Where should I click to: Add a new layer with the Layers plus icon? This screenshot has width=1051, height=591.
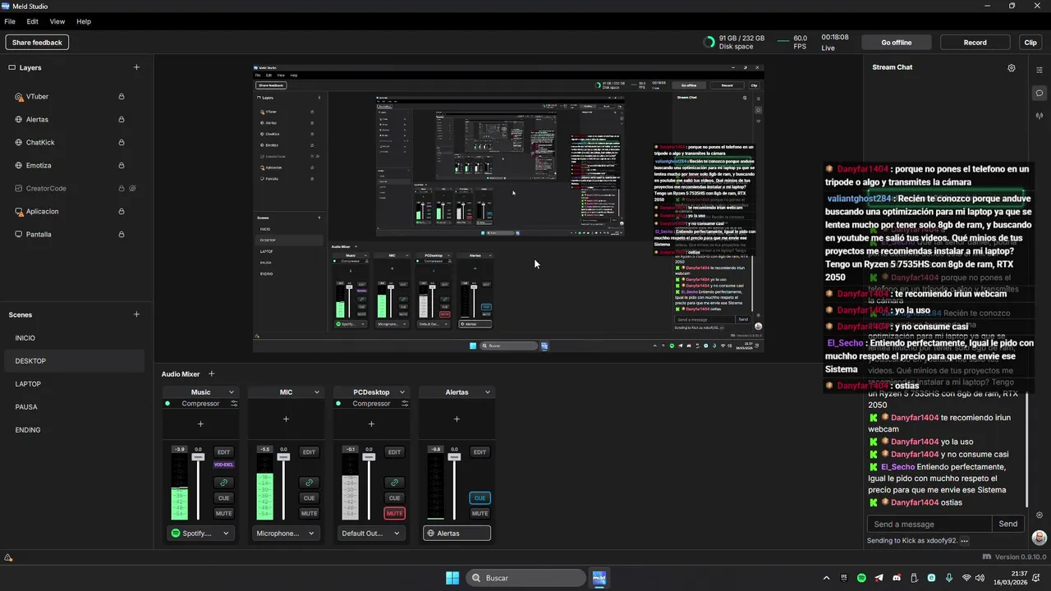pyautogui.click(x=136, y=67)
